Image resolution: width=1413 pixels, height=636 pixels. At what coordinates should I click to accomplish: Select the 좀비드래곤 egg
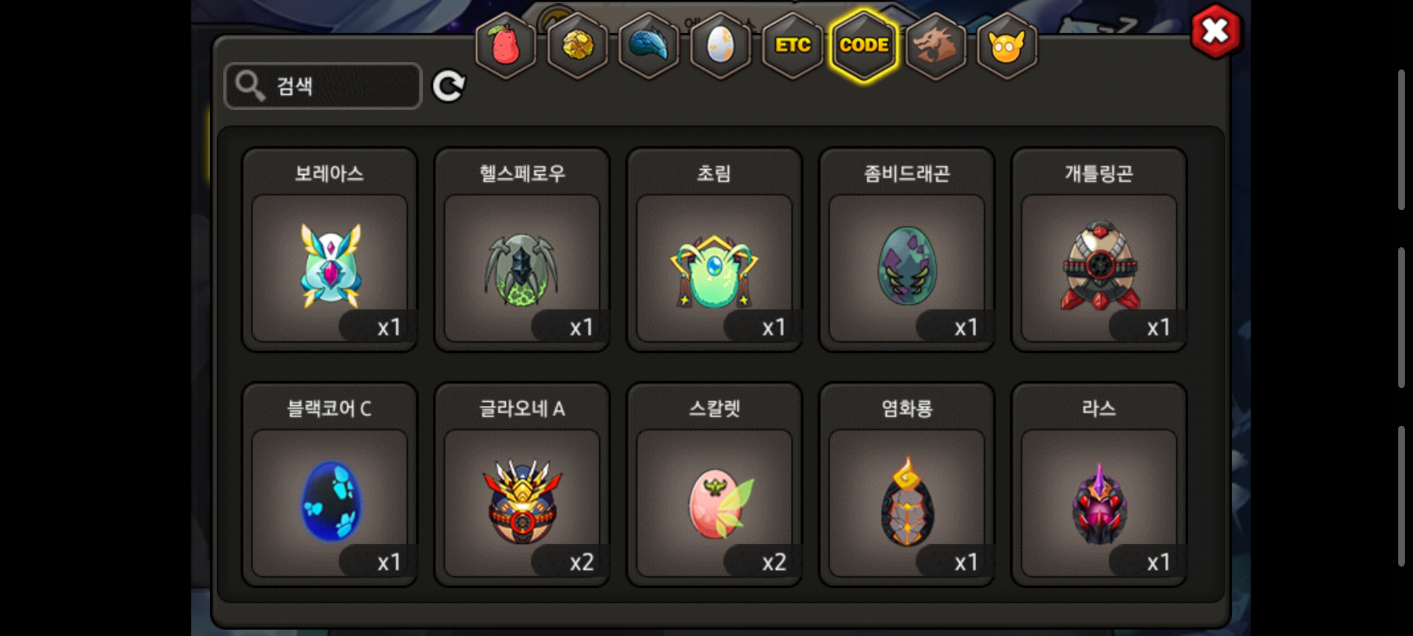click(x=907, y=250)
